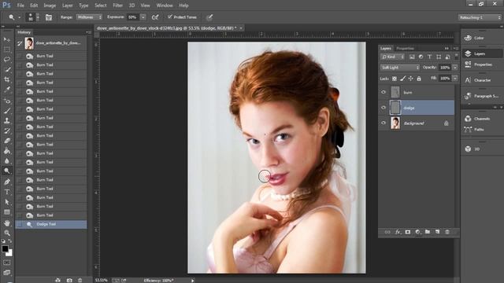Screen dimensions: 504x283
Task: Select the Blur tool
Action: pyautogui.click(x=7, y=160)
